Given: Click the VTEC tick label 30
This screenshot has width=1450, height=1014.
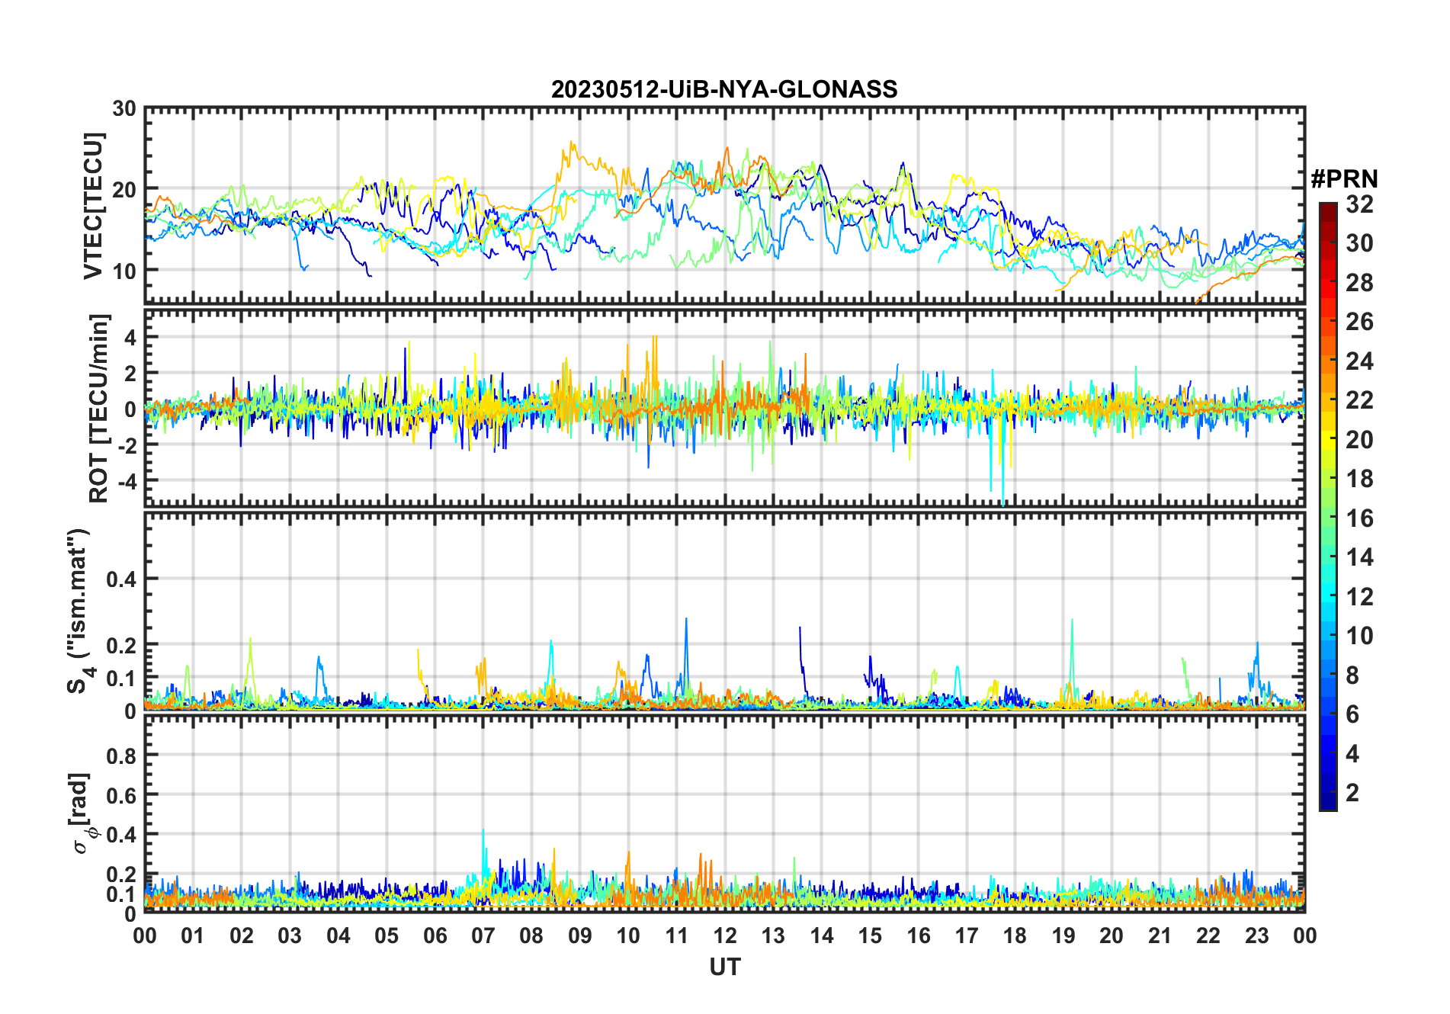Looking at the screenshot, I should [124, 109].
